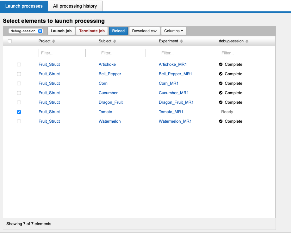Click Complete status icon for Corn row
Image resolution: width=293 pixels, height=234 pixels.
(x=221, y=83)
